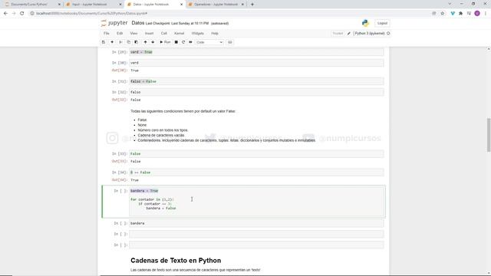Insert a cell below with plus icon
The height and width of the screenshot is (276, 491).
click(x=112, y=42)
